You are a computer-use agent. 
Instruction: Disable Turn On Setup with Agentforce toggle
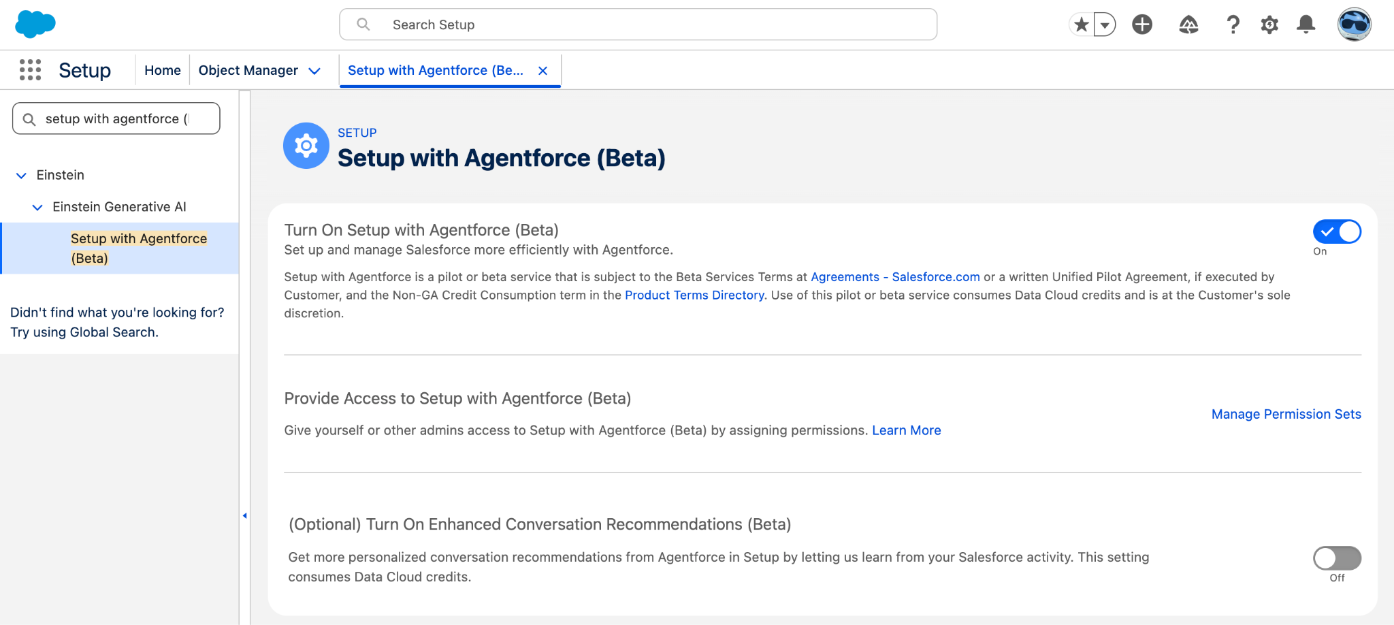[x=1337, y=231]
